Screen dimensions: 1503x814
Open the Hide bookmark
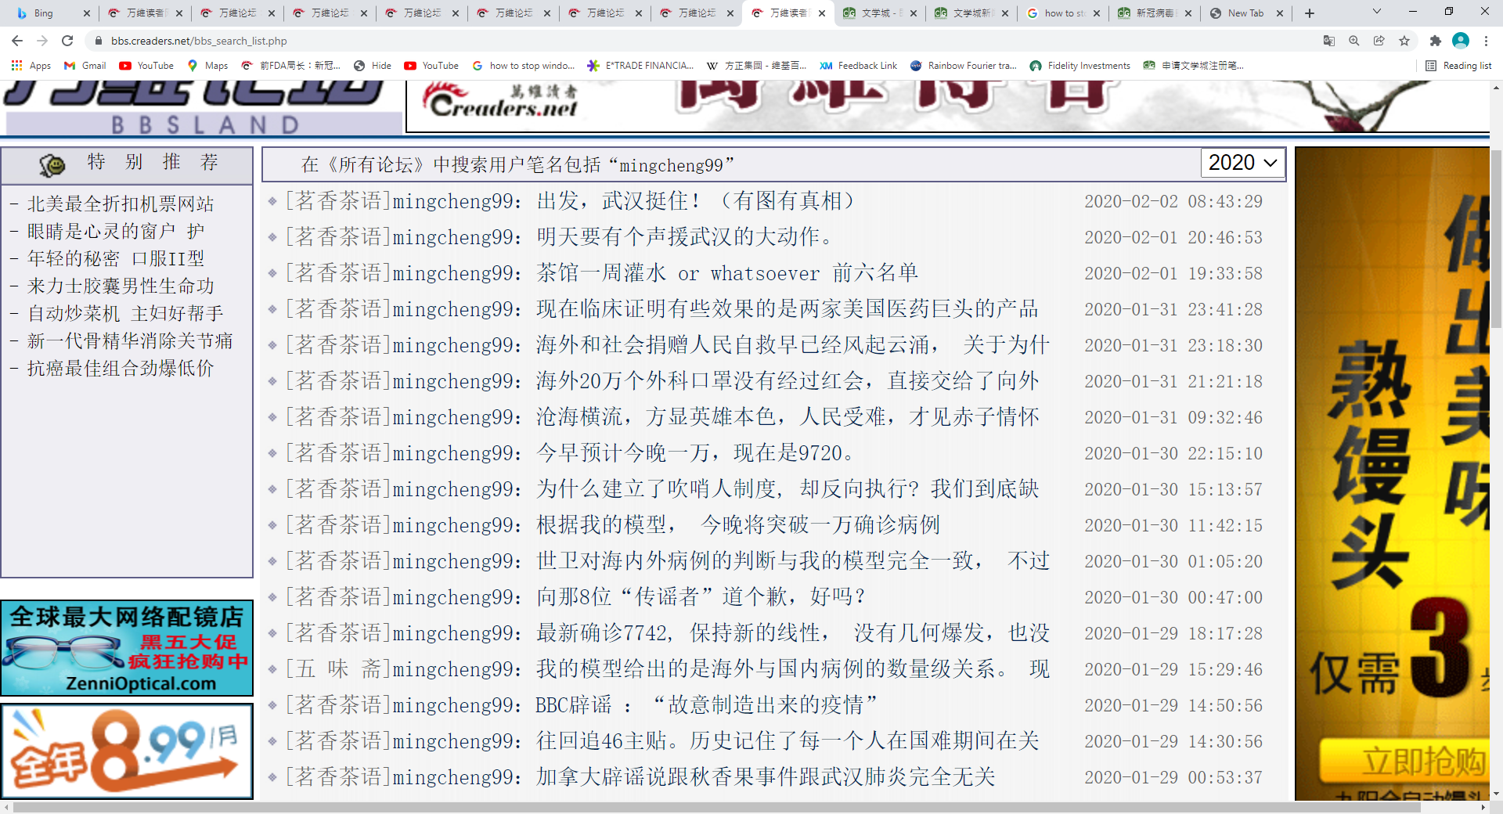point(373,66)
